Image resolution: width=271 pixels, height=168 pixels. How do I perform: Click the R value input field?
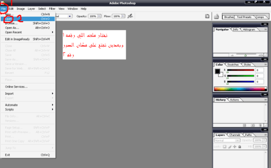click(x=259, y=70)
